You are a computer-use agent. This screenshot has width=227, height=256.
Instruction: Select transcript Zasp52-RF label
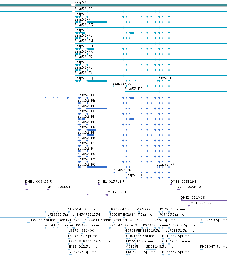coord(83,19)
